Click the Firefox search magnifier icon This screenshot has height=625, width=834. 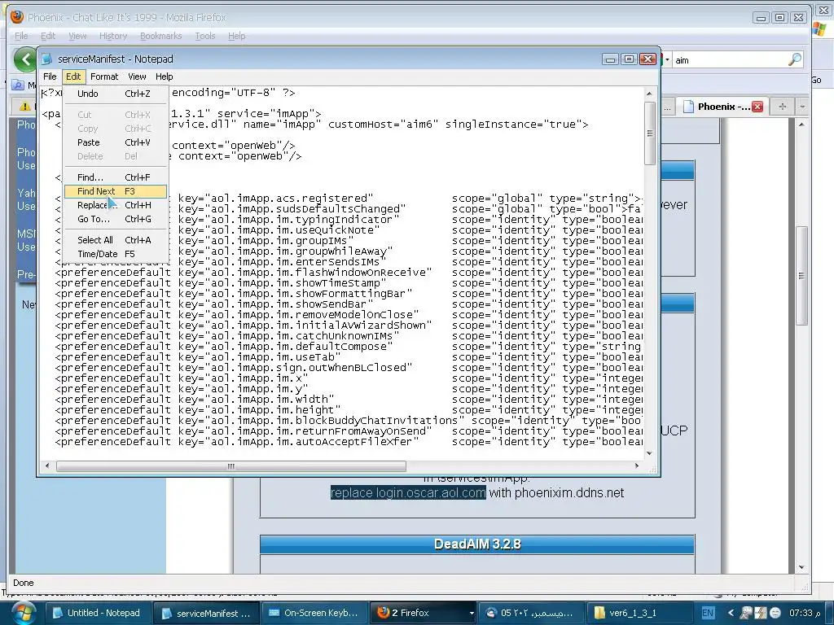(795, 59)
